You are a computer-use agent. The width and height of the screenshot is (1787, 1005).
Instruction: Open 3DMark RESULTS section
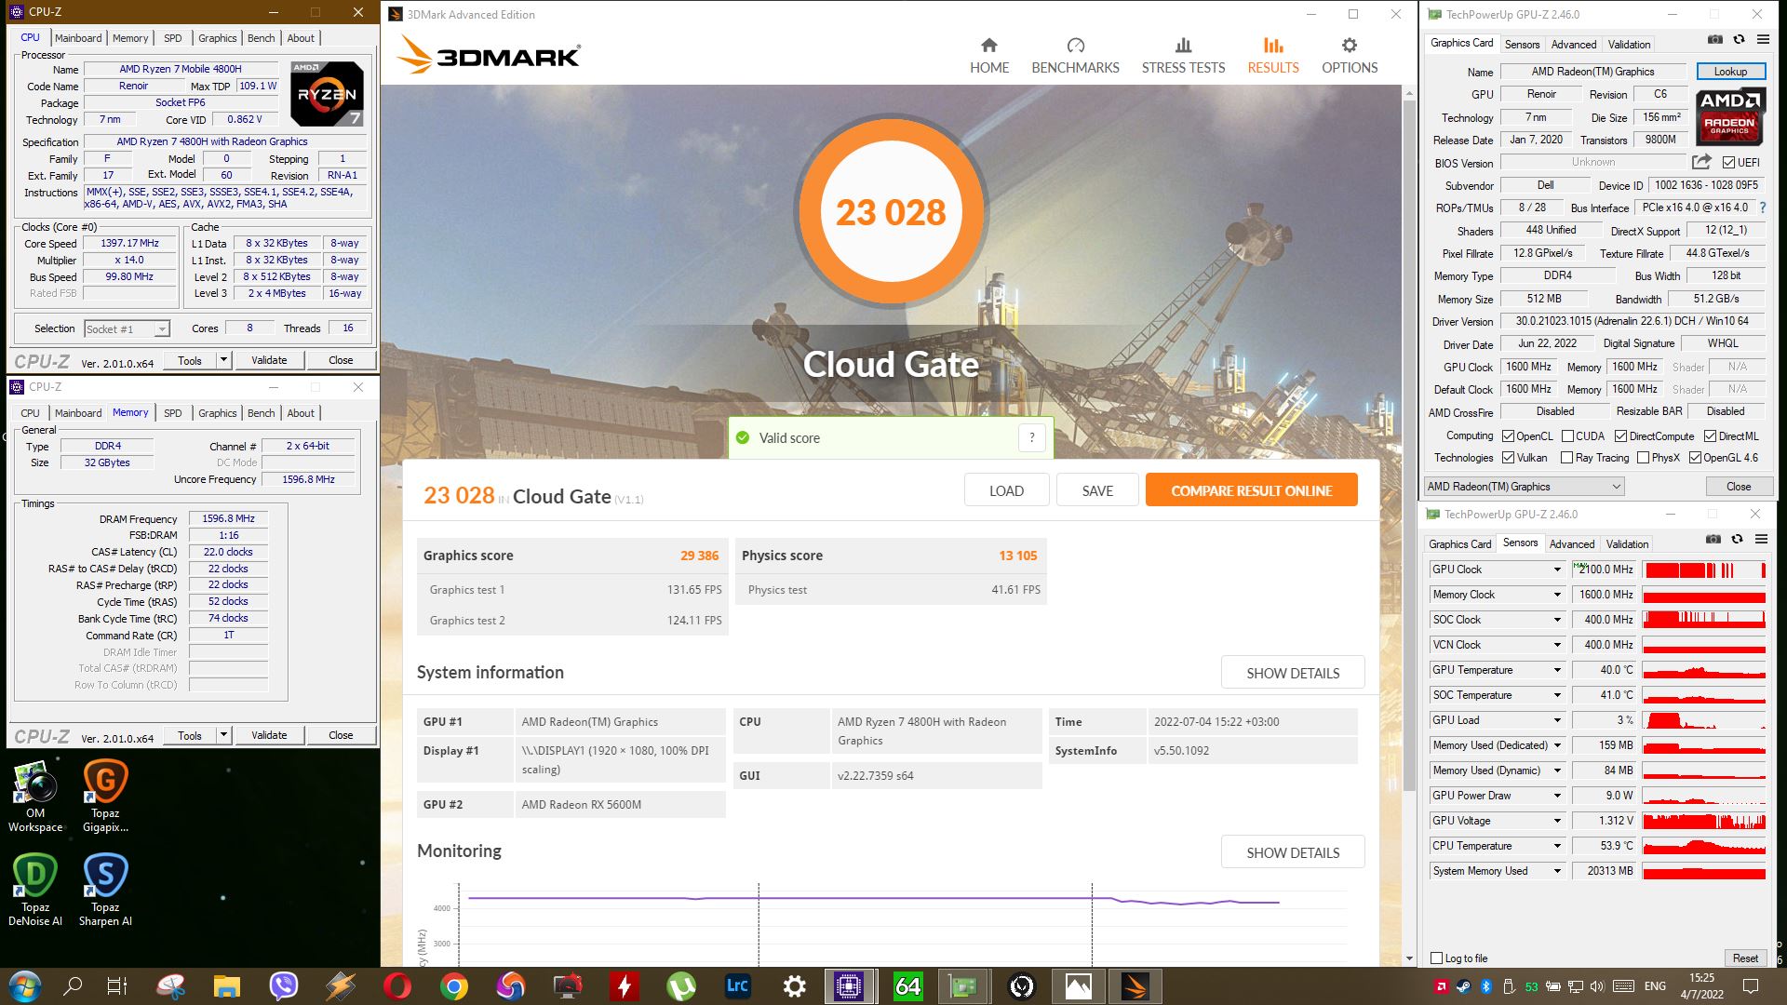(x=1272, y=56)
